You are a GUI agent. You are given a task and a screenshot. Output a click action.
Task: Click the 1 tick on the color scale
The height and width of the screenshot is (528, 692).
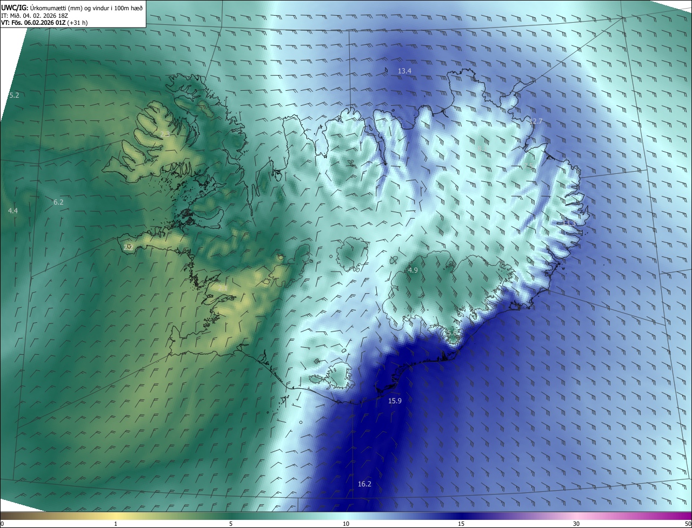click(x=116, y=524)
